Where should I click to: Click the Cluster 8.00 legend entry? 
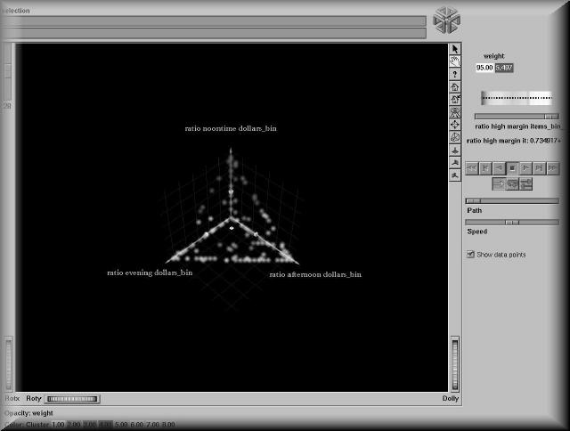(168, 425)
